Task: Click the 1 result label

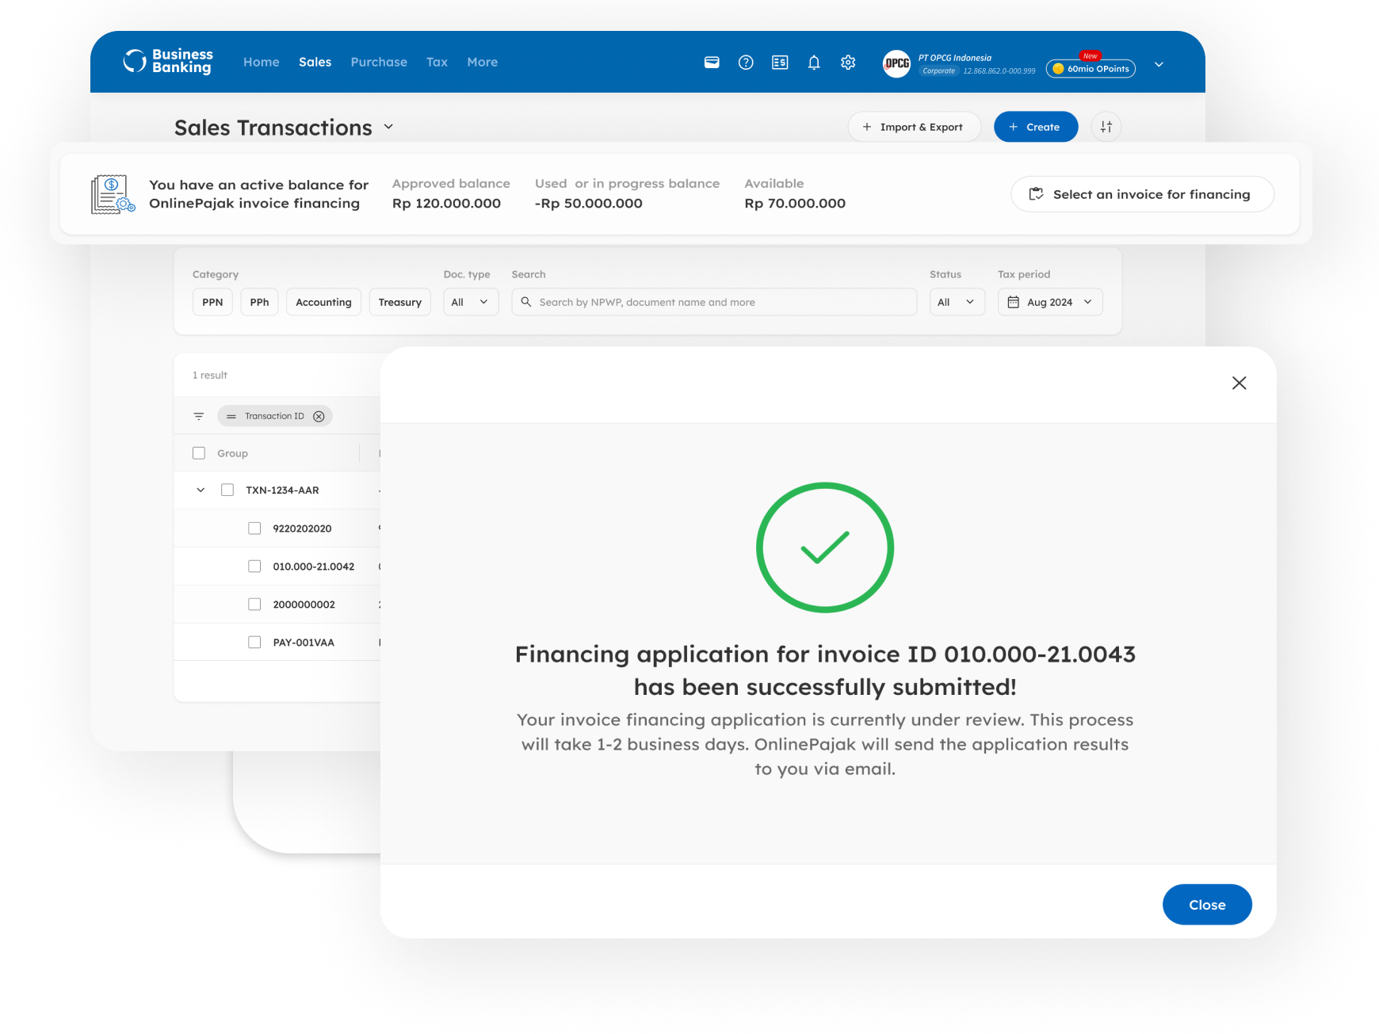Action: [210, 376]
